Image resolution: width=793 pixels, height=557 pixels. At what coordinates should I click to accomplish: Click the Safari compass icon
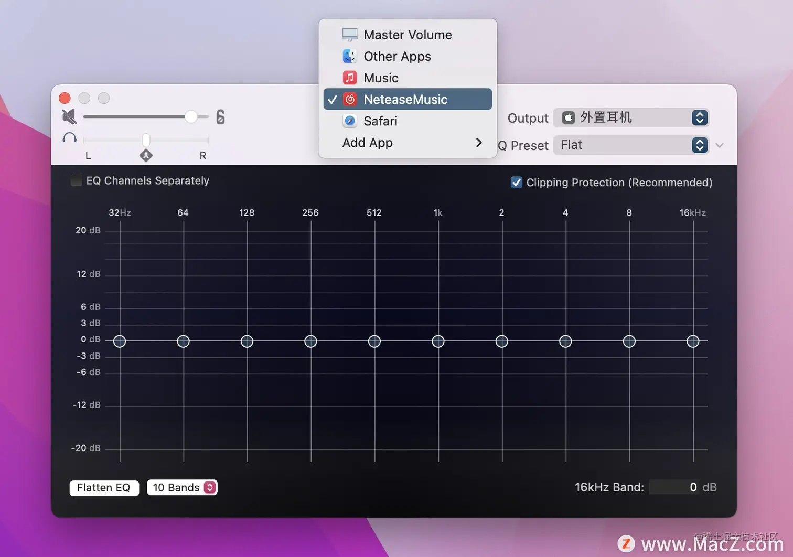coord(350,121)
